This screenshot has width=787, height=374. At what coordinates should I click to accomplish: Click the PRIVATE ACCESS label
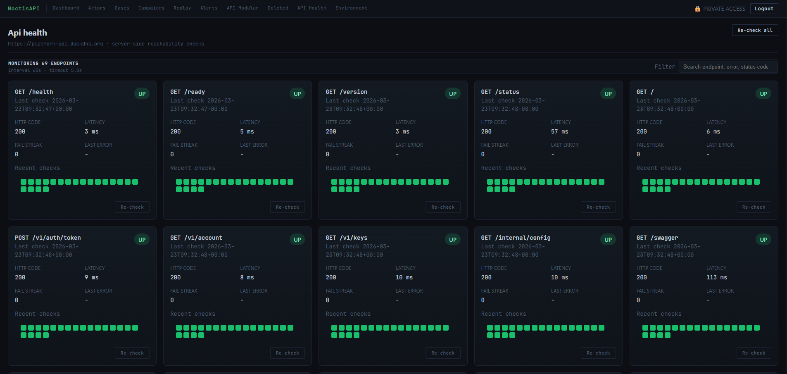pos(724,9)
